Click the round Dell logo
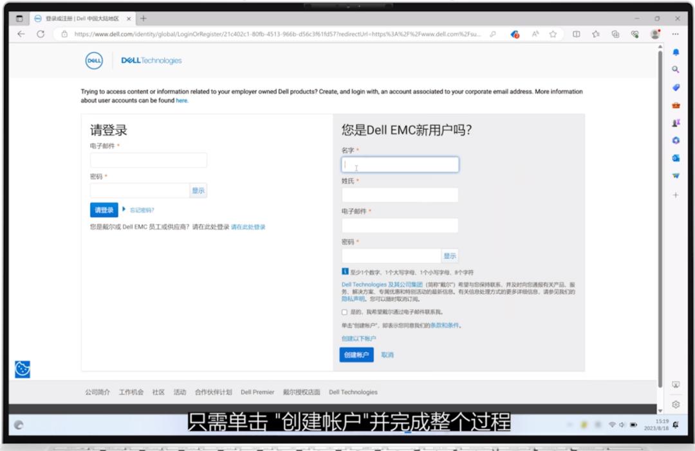This screenshot has height=451, width=695. [x=94, y=60]
